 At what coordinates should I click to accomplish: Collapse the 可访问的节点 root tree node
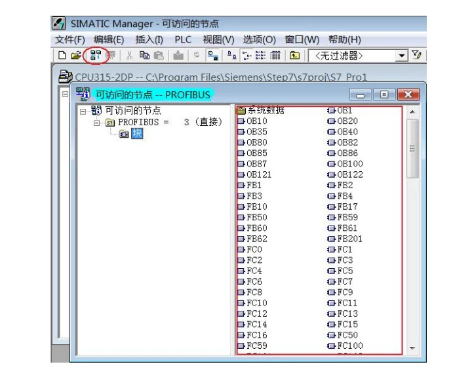coord(83,111)
